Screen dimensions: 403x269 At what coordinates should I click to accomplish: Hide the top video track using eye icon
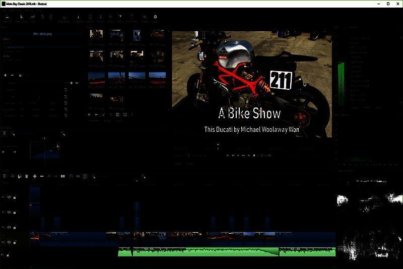(9, 197)
